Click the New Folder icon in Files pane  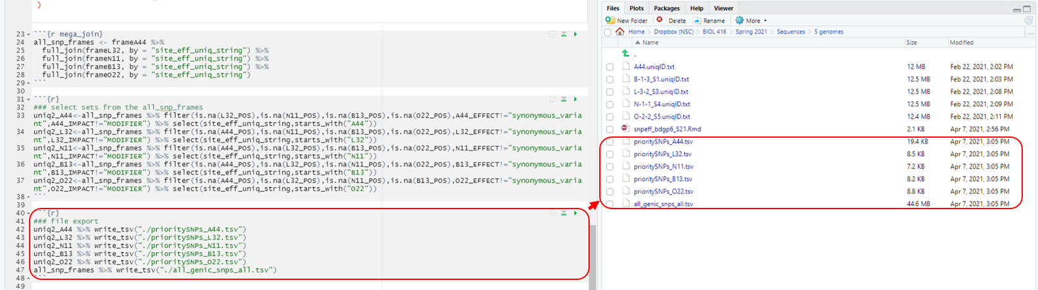(x=611, y=20)
